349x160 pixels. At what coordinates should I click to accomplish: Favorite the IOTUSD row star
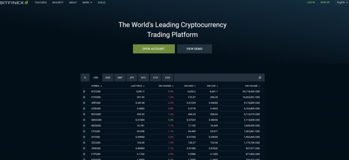[84, 137]
